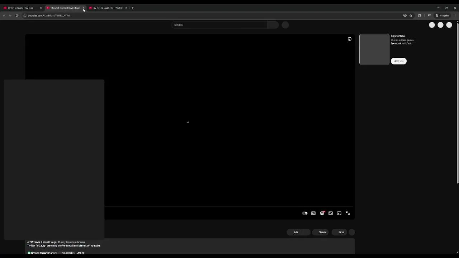
Task: Open a new browser tab
Action: coord(133,8)
